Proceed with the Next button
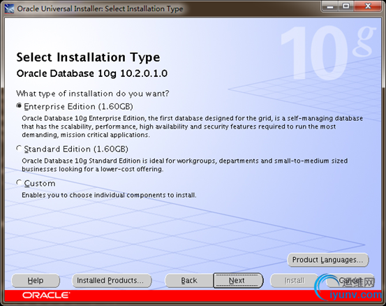Screen dimensions: 386x306 coord(238,280)
